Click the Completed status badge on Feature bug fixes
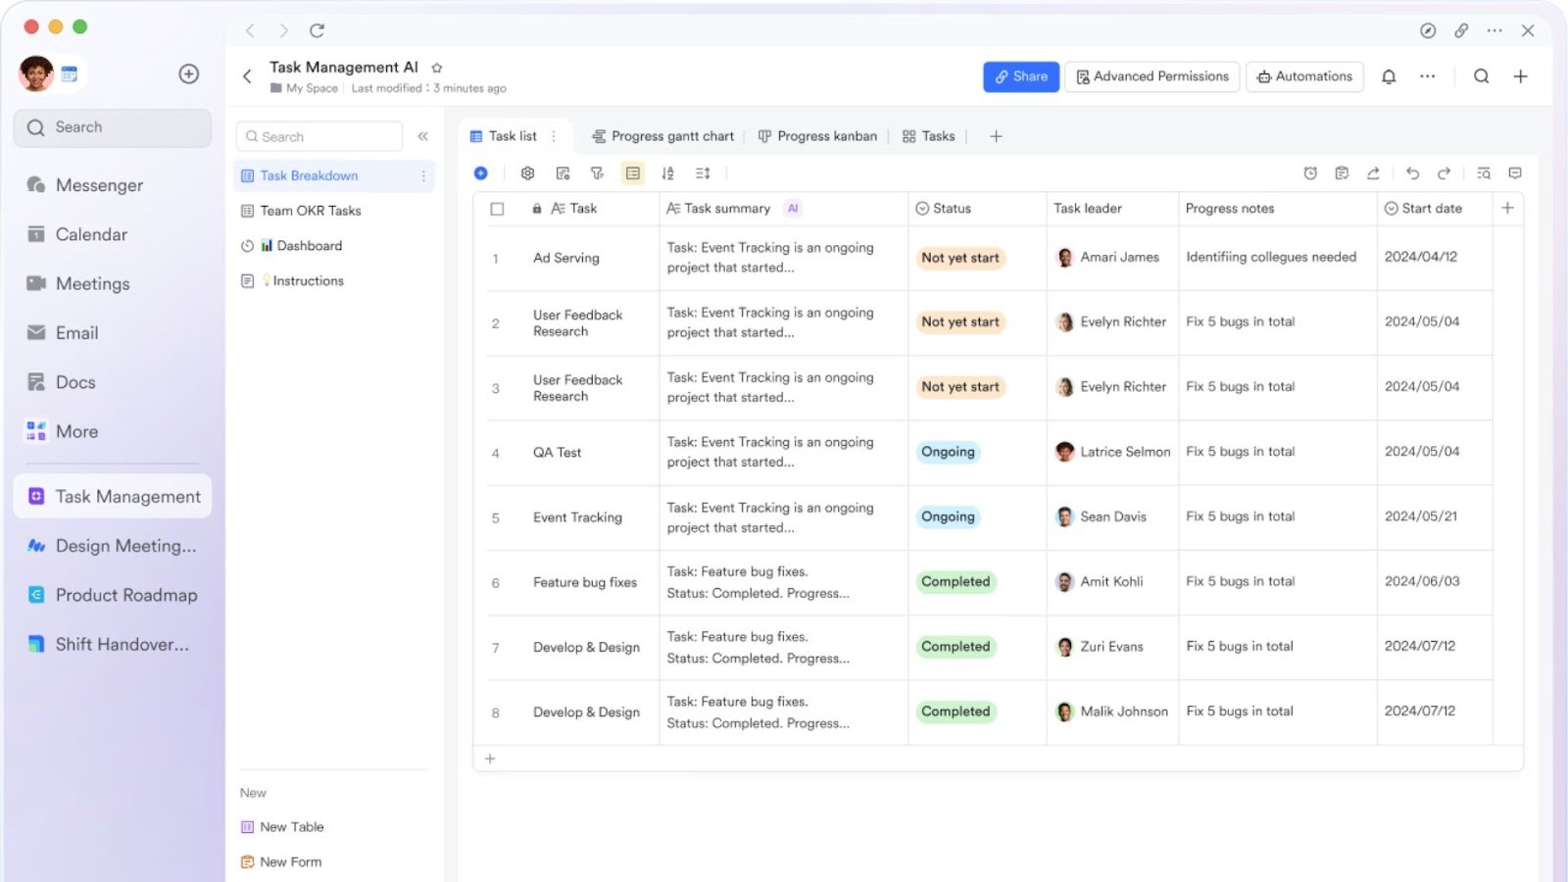 955,581
